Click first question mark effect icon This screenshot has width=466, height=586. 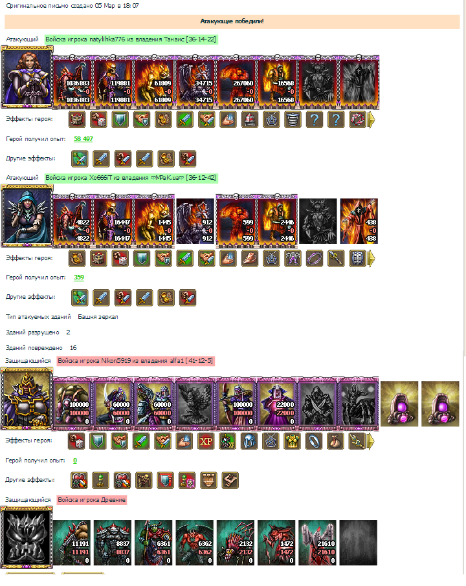(314, 120)
